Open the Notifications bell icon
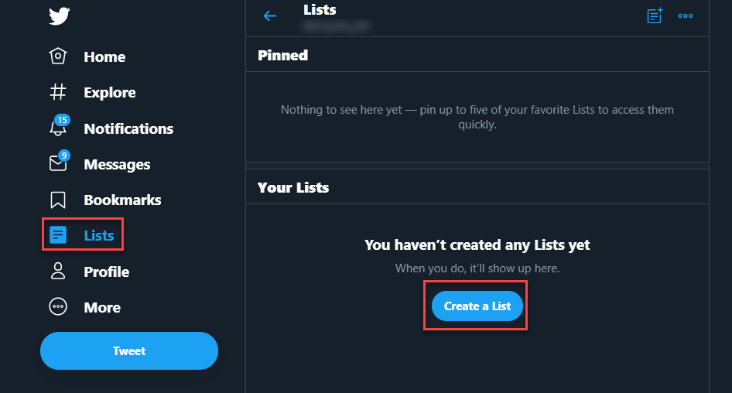 pyautogui.click(x=58, y=129)
